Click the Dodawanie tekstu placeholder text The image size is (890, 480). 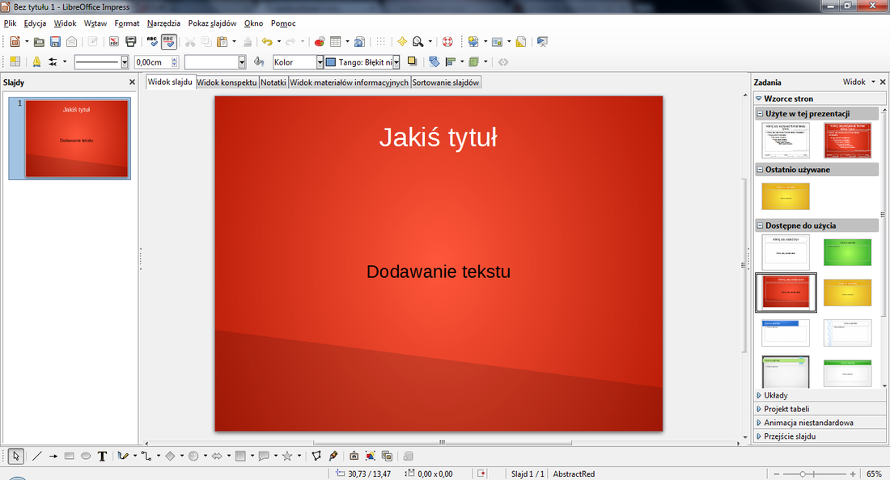click(x=439, y=272)
